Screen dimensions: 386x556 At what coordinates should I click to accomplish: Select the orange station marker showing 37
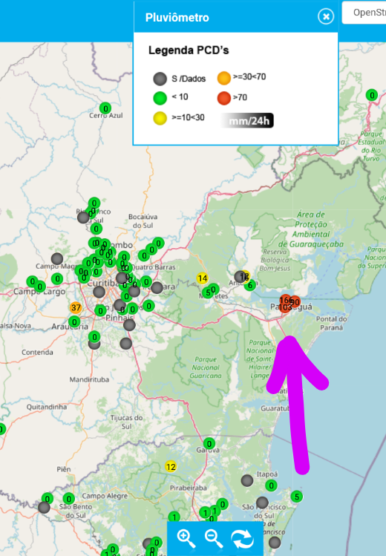(x=76, y=307)
